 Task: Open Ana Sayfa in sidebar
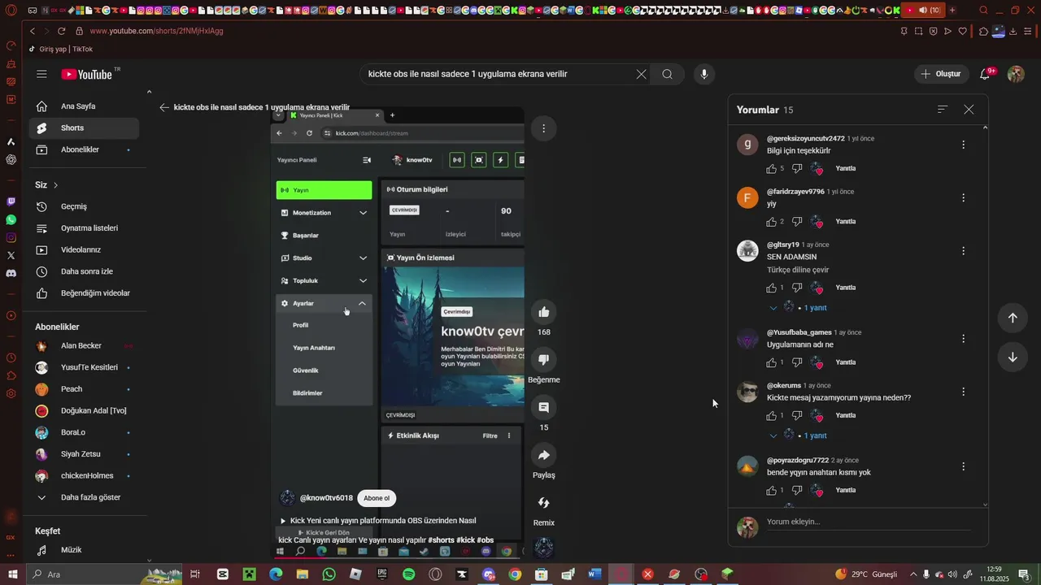pos(85,106)
